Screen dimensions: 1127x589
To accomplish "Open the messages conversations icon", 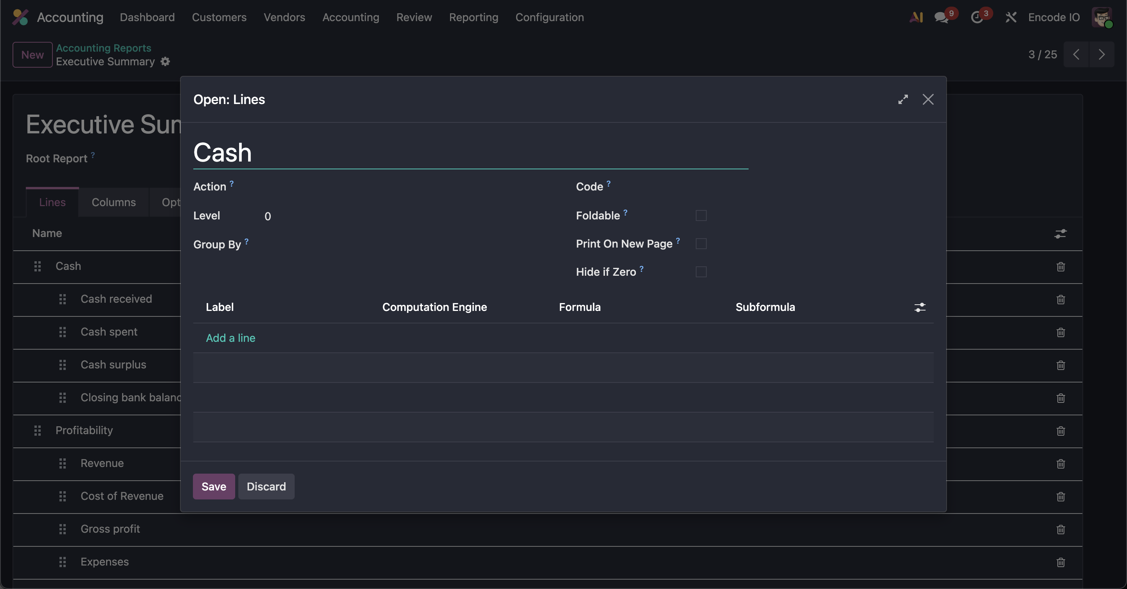I will [x=941, y=18].
